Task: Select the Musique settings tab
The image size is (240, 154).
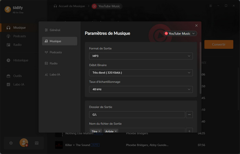Action: [x=60, y=41]
